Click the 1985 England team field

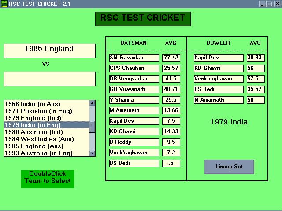(49, 51)
